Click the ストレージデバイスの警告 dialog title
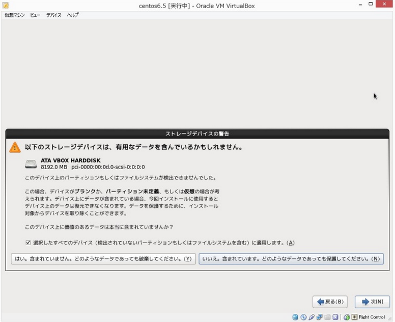The height and width of the screenshot is (322, 395). pyautogui.click(x=197, y=133)
